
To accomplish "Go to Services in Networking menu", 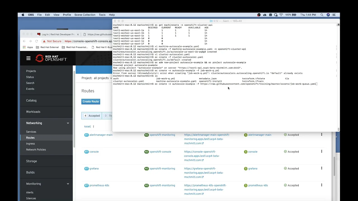I will click(31, 132).
